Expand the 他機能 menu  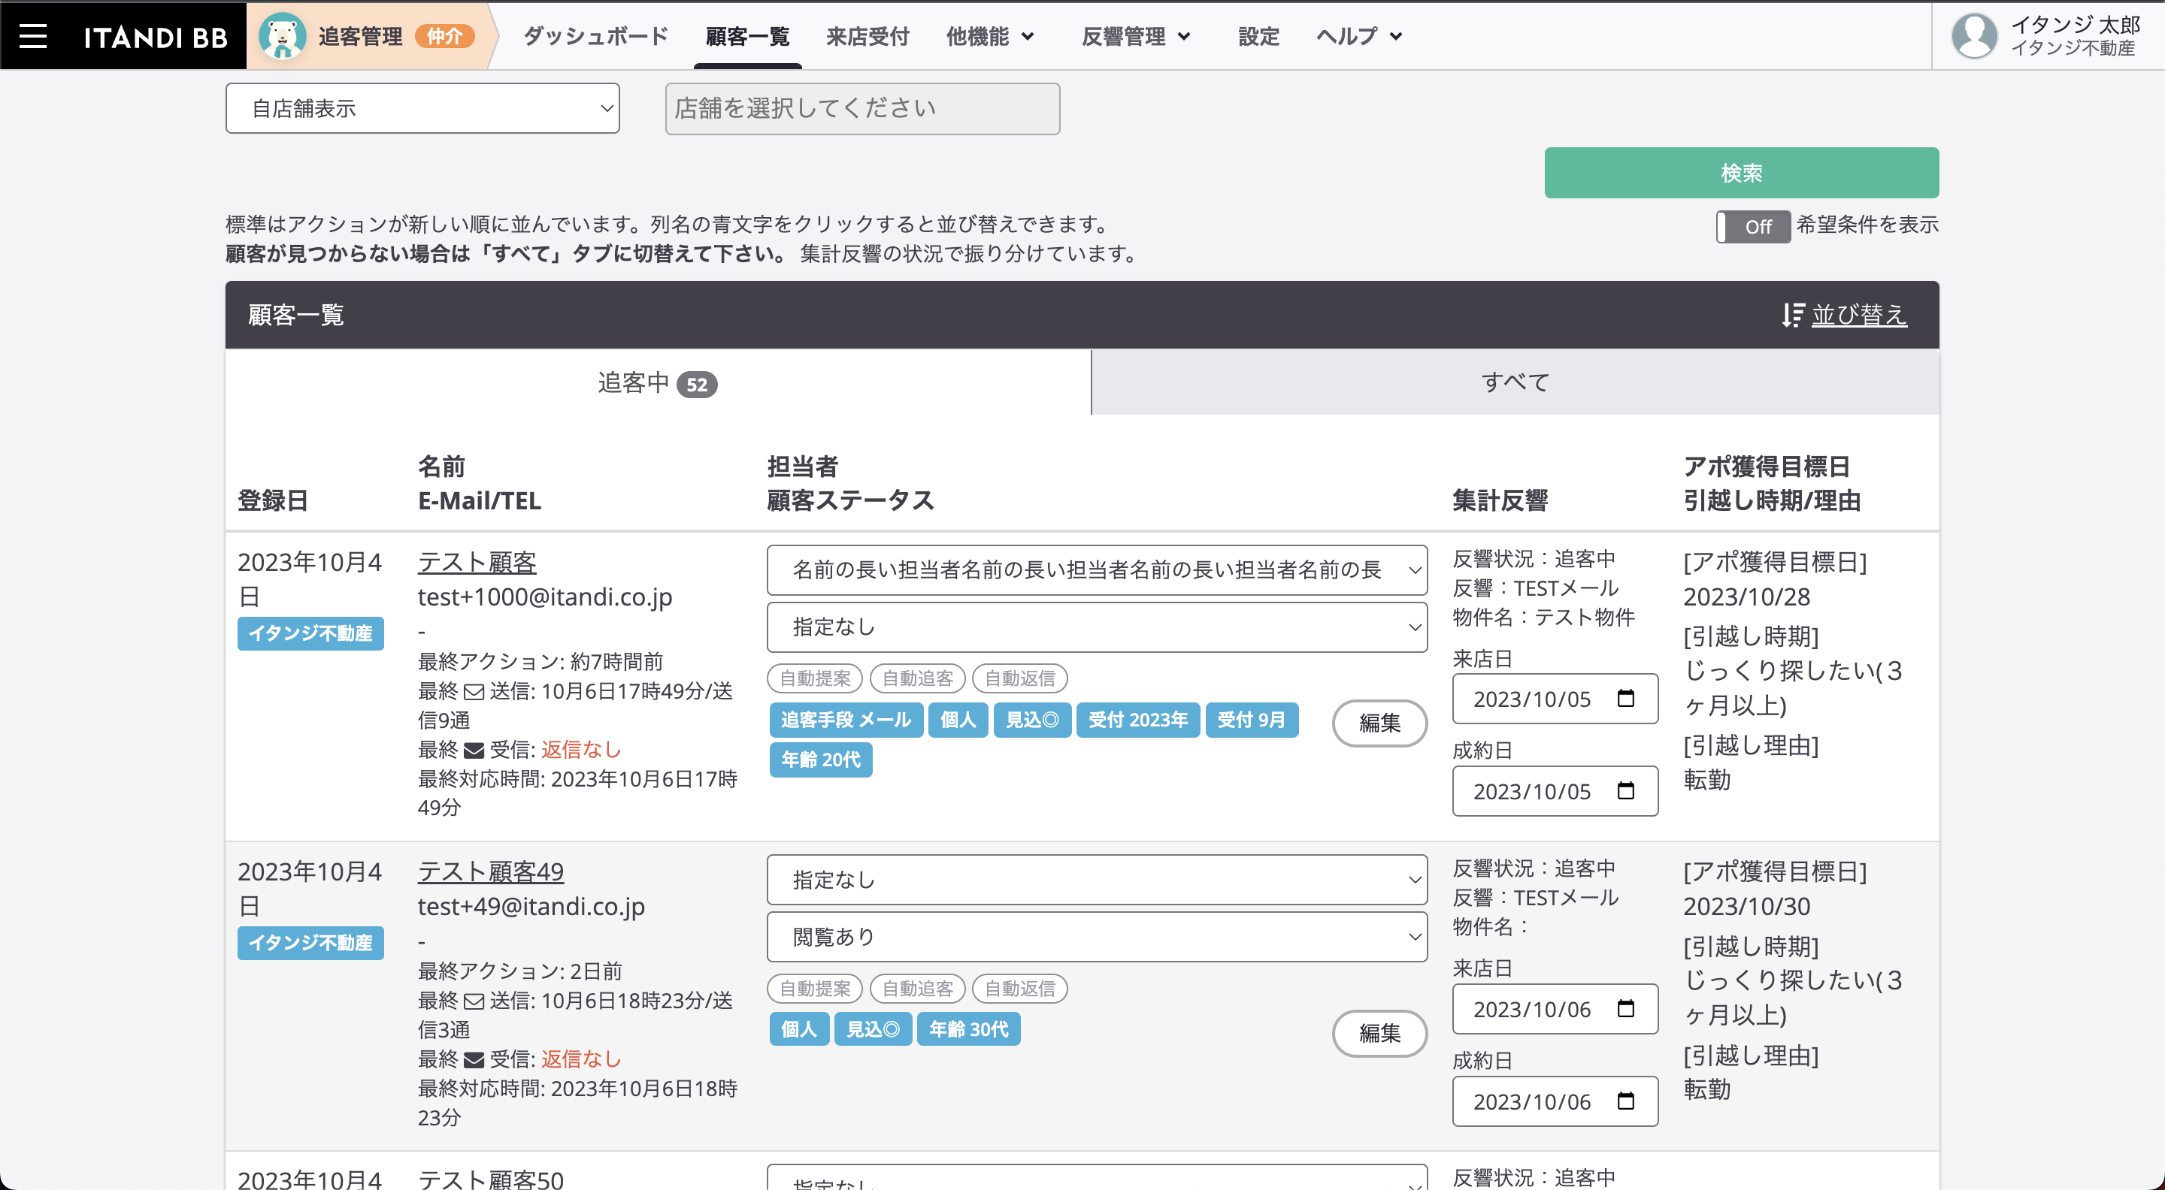pos(990,36)
